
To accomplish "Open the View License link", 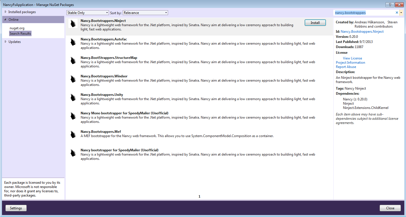I will [x=352, y=58].
